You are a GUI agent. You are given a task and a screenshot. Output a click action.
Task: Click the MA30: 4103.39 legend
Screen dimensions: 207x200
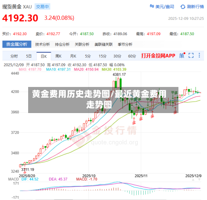114,70
